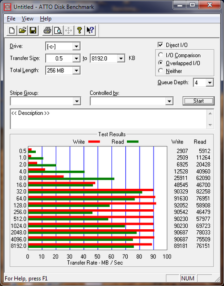The height and width of the screenshot is (286, 224).
Task: Save results with floppy disk icon
Action: (x=33, y=31)
